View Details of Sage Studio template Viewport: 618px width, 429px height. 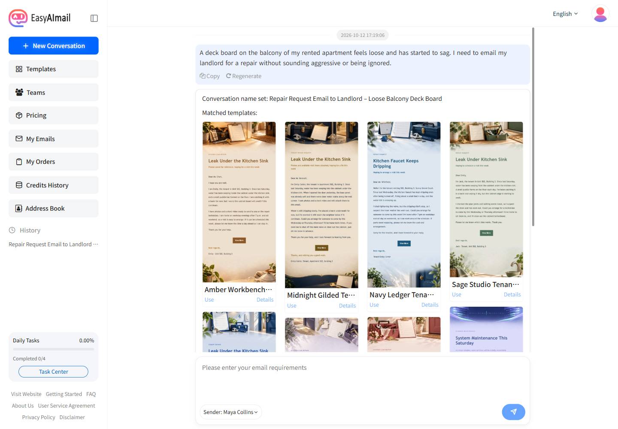click(x=512, y=294)
